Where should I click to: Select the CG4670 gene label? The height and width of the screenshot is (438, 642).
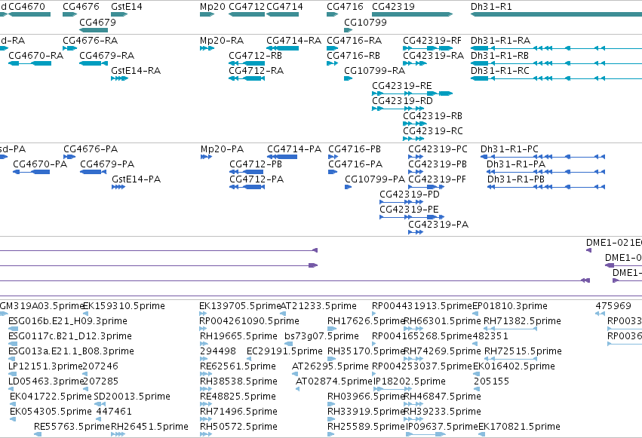pos(26,7)
